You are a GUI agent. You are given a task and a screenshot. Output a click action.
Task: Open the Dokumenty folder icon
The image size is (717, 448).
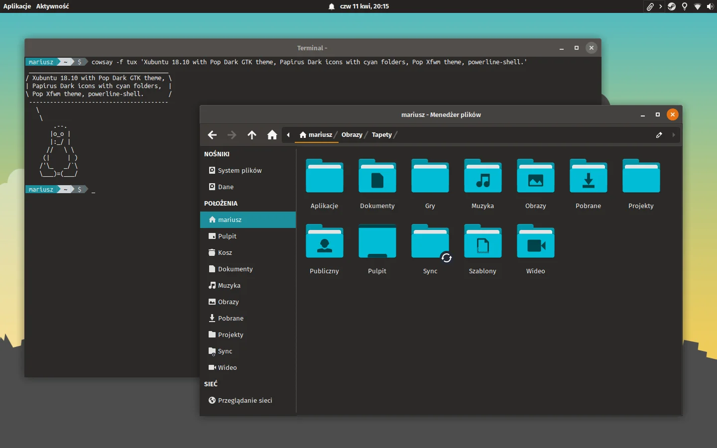click(377, 176)
